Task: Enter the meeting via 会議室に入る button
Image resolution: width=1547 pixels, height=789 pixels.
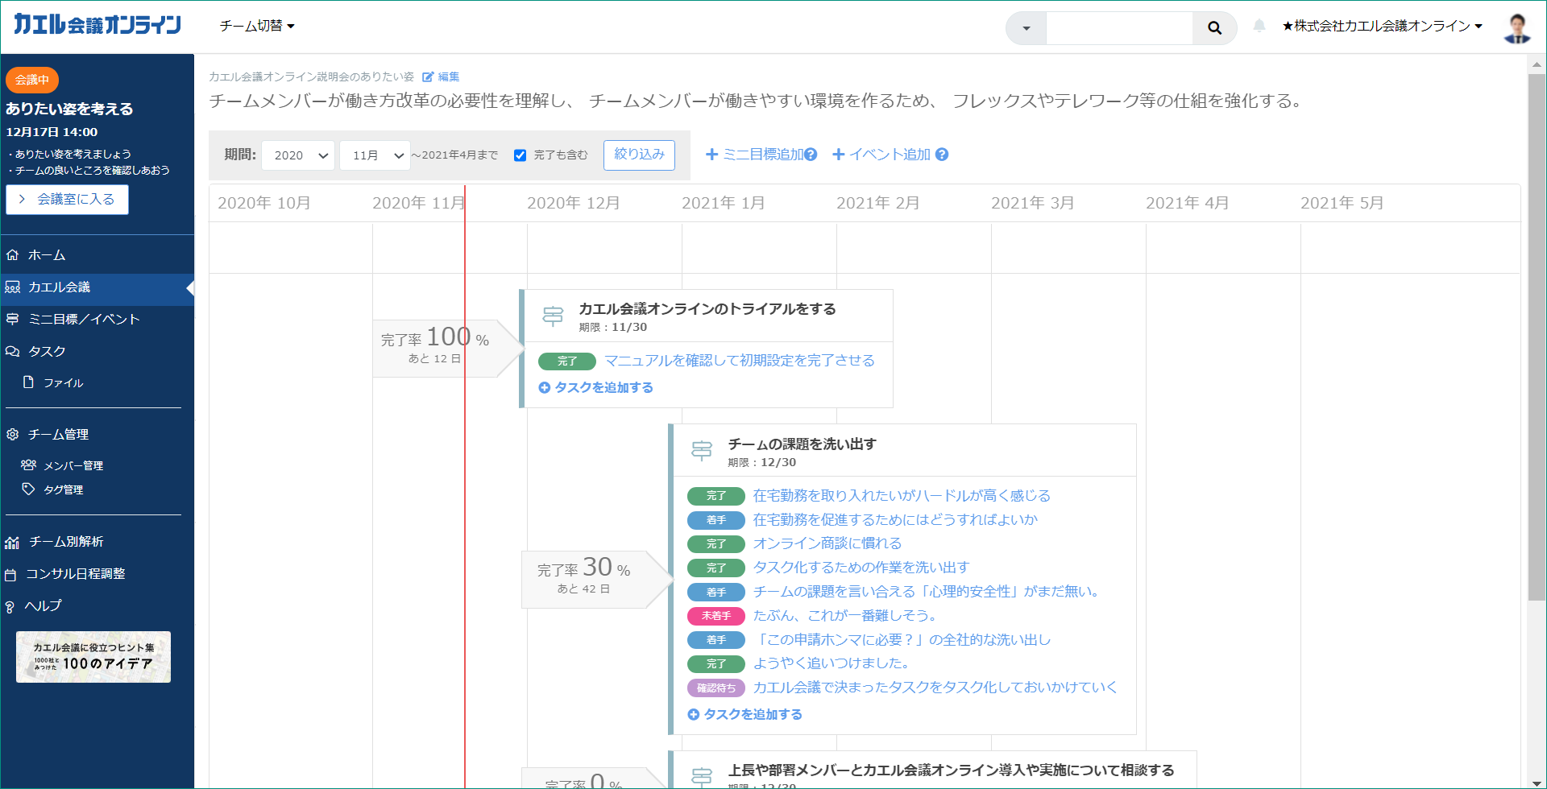Action: (x=68, y=200)
